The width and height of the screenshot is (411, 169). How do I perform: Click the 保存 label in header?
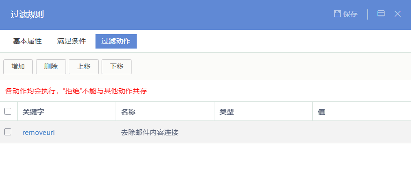click(x=350, y=14)
